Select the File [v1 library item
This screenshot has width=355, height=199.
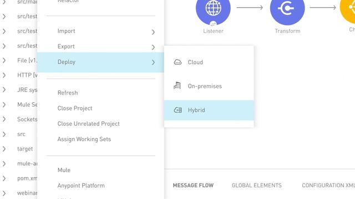click(x=27, y=60)
